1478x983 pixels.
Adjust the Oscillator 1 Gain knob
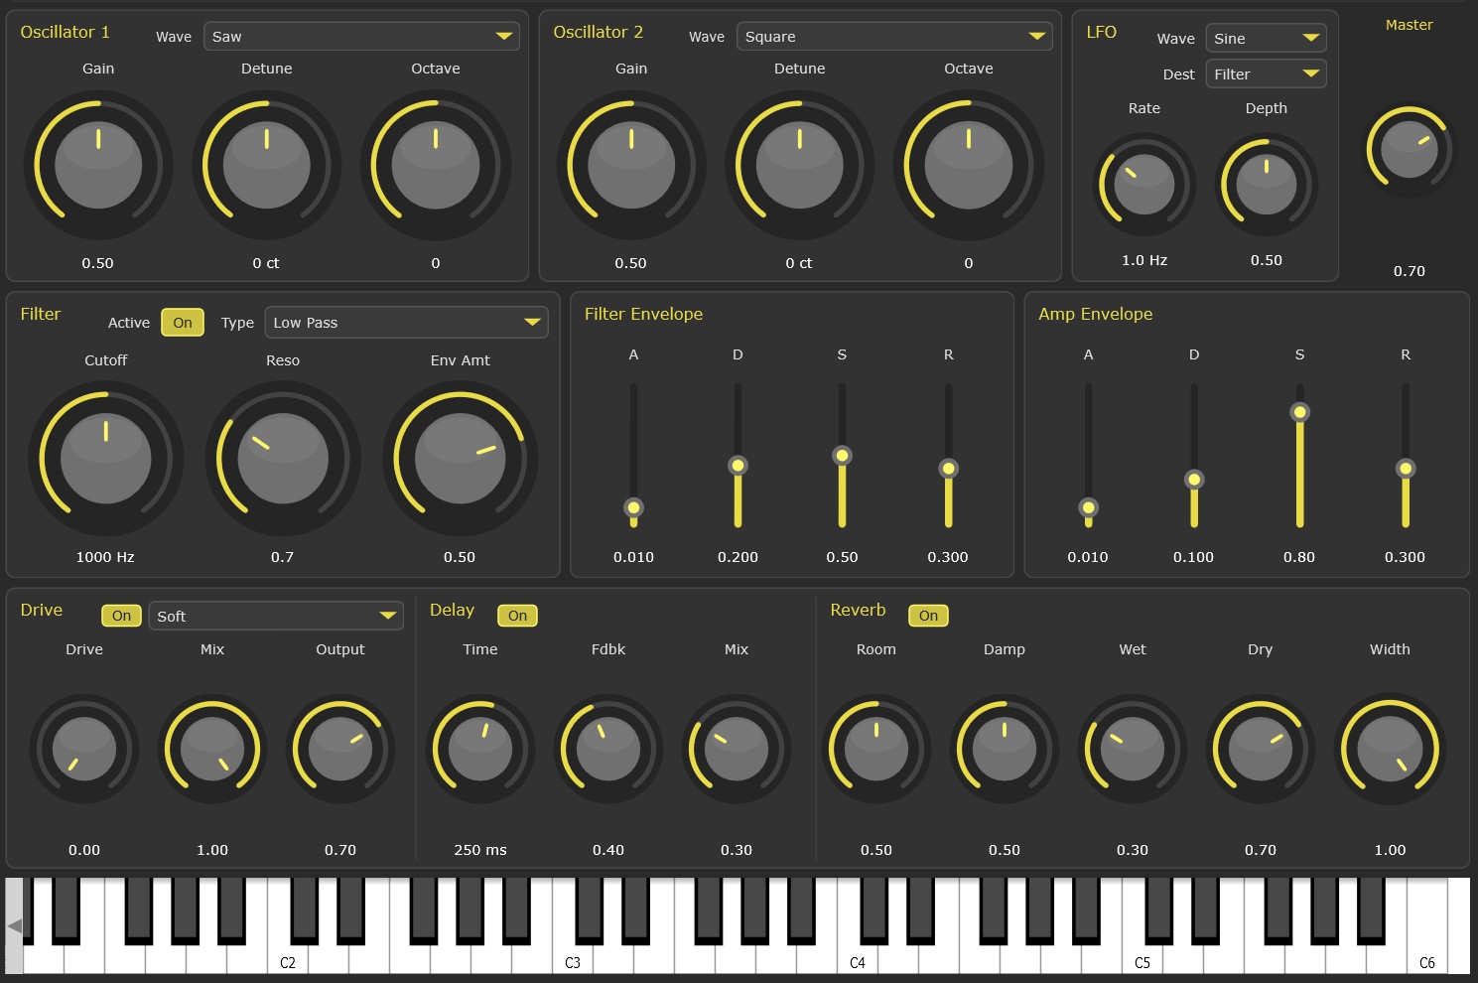tap(98, 166)
